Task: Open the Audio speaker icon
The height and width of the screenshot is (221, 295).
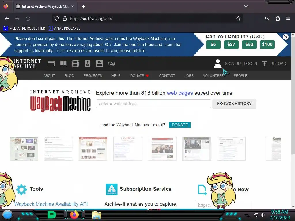Action: tap(88, 64)
